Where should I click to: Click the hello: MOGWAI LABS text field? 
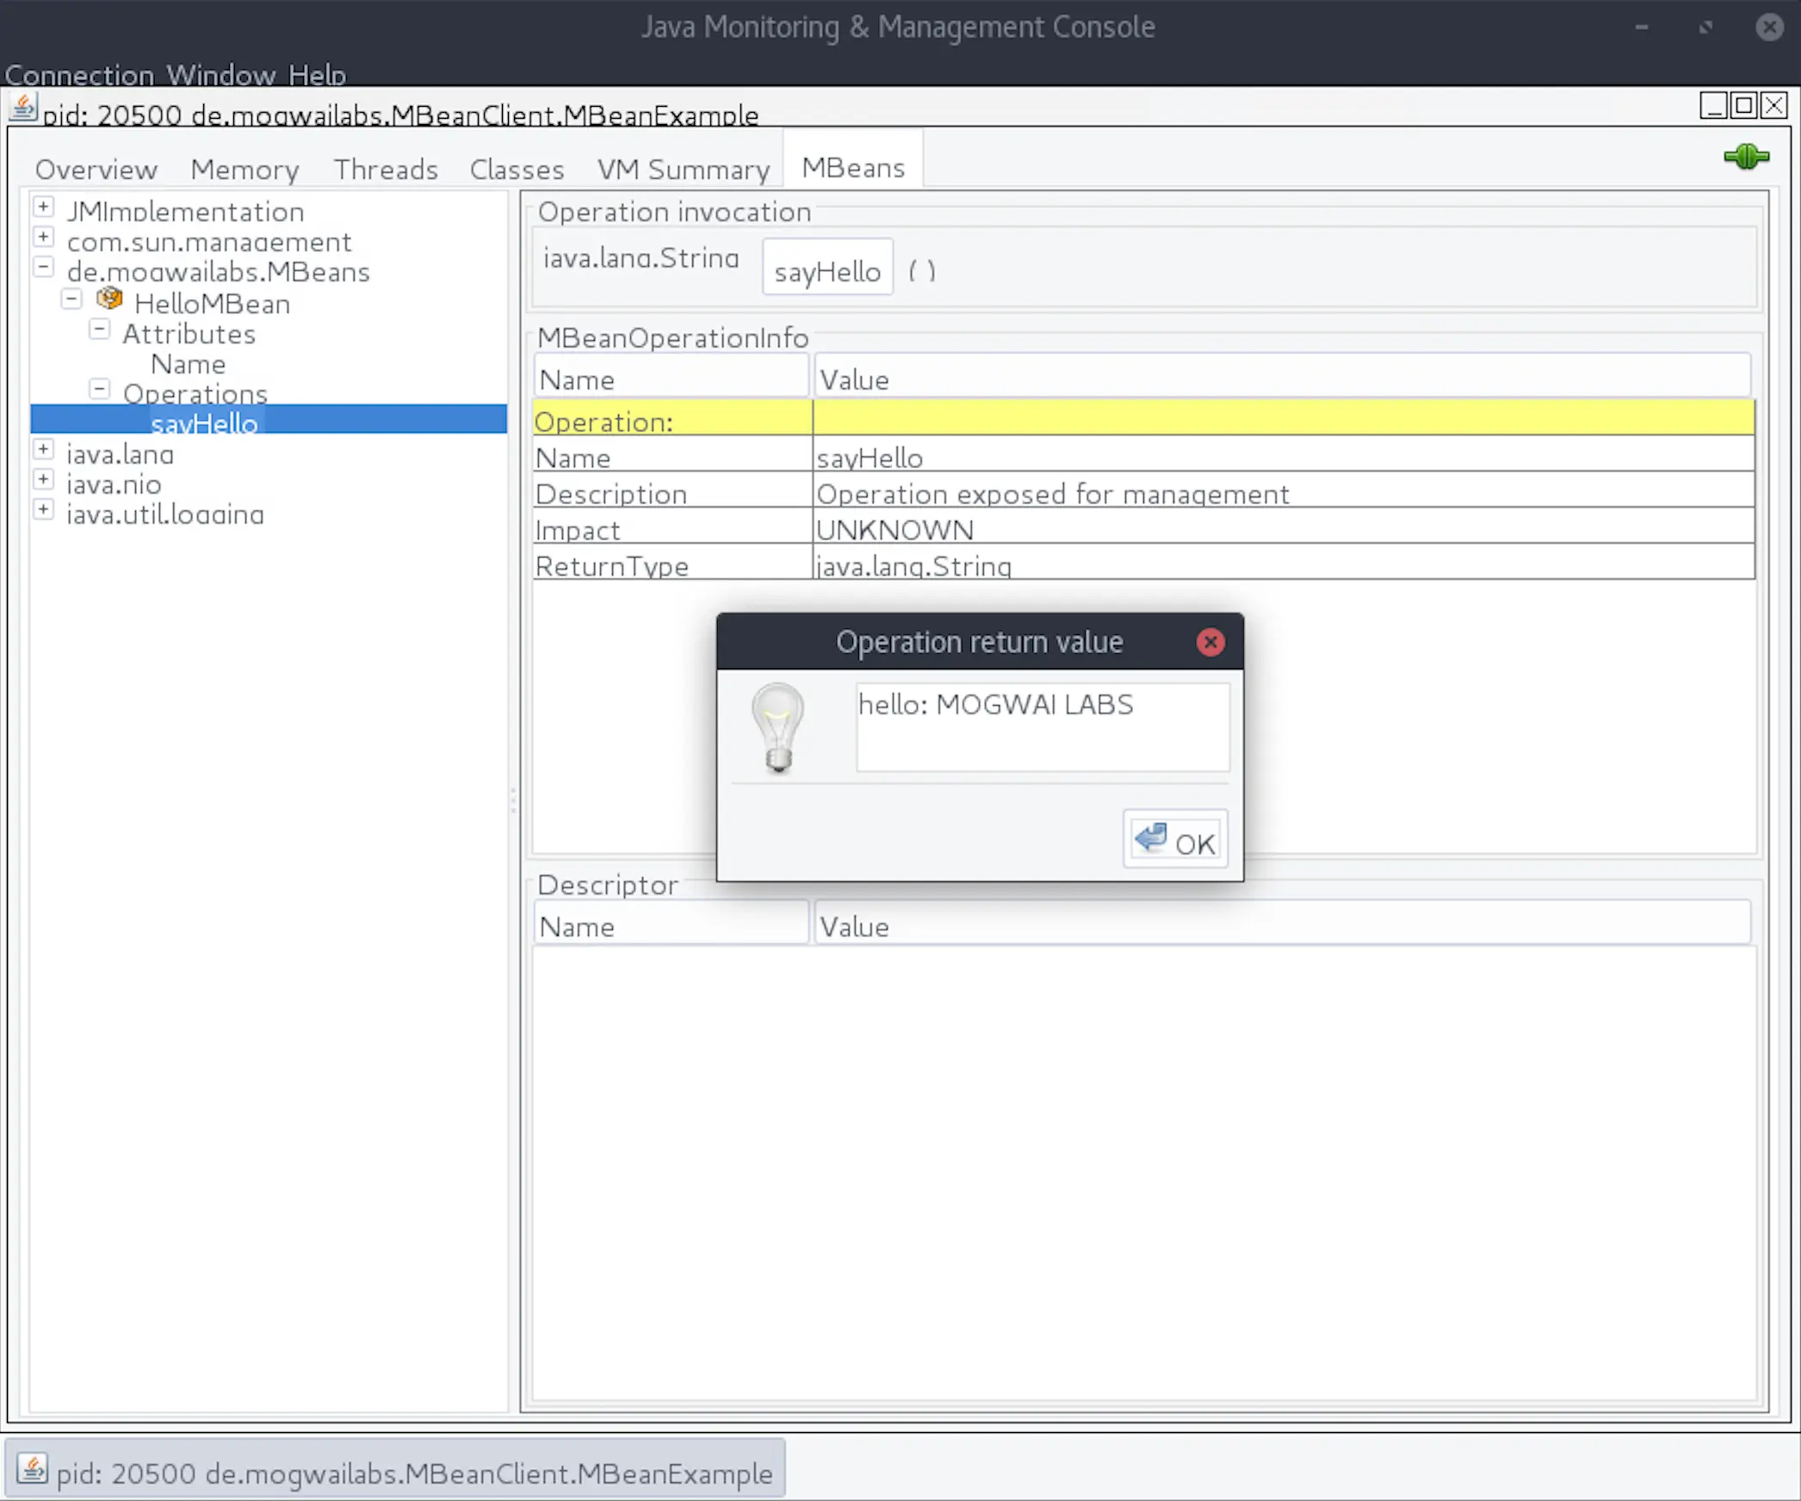(1043, 727)
